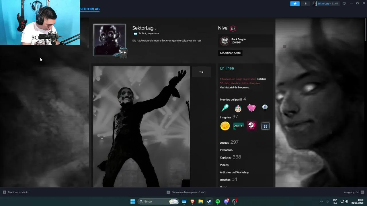Click the Buscar taskbar search box
Image resolution: width=367 pixels, height=206 pixels.
(x=158, y=201)
